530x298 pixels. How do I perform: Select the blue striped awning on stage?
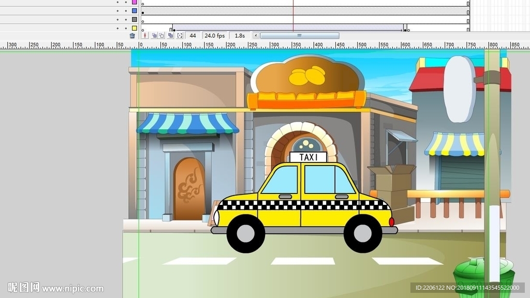pos(187,123)
